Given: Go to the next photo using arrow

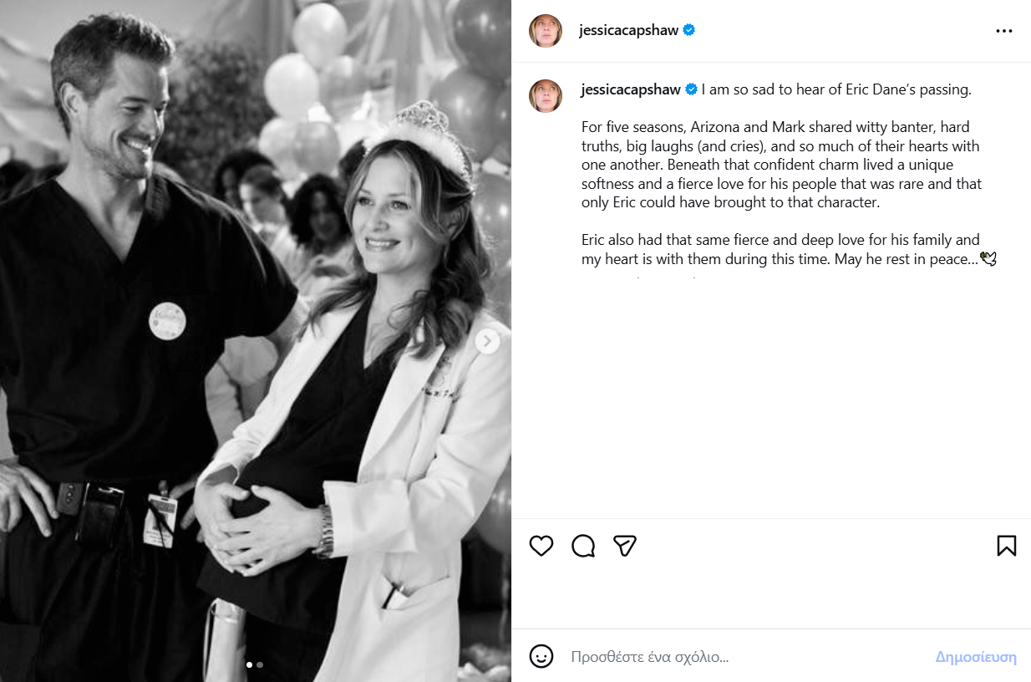Looking at the screenshot, I should 487,341.
